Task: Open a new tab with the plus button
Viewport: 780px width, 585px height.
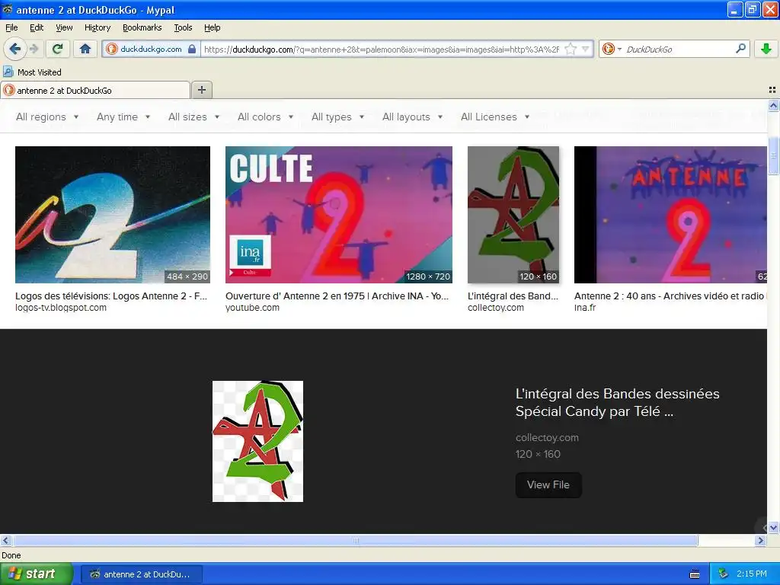Action: coord(201,90)
